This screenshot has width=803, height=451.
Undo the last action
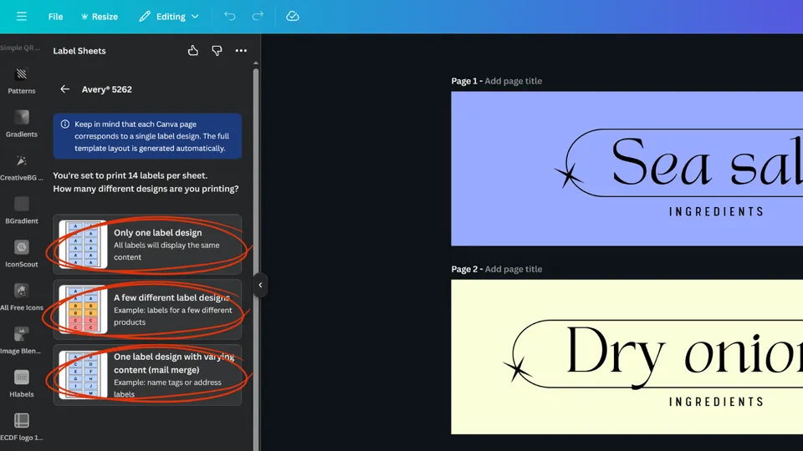point(230,17)
